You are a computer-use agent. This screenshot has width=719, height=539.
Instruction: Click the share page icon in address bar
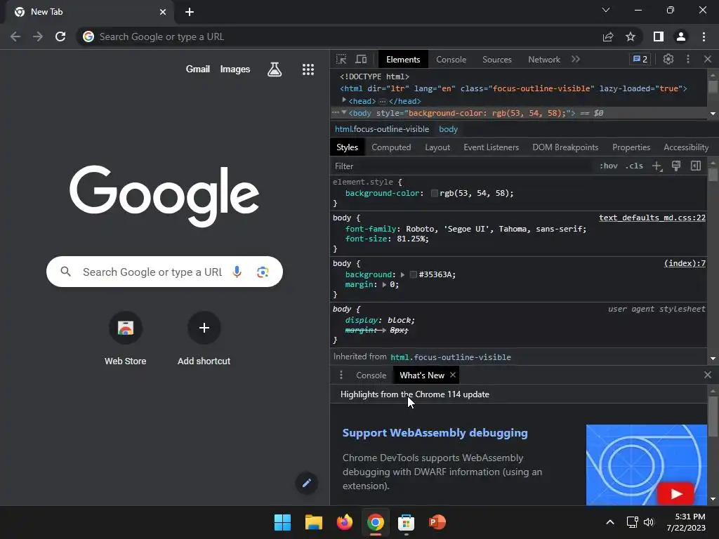[x=608, y=36]
